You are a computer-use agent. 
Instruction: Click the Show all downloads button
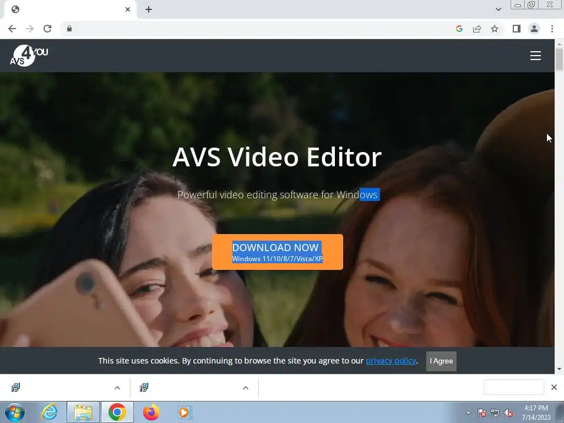(x=514, y=387)
